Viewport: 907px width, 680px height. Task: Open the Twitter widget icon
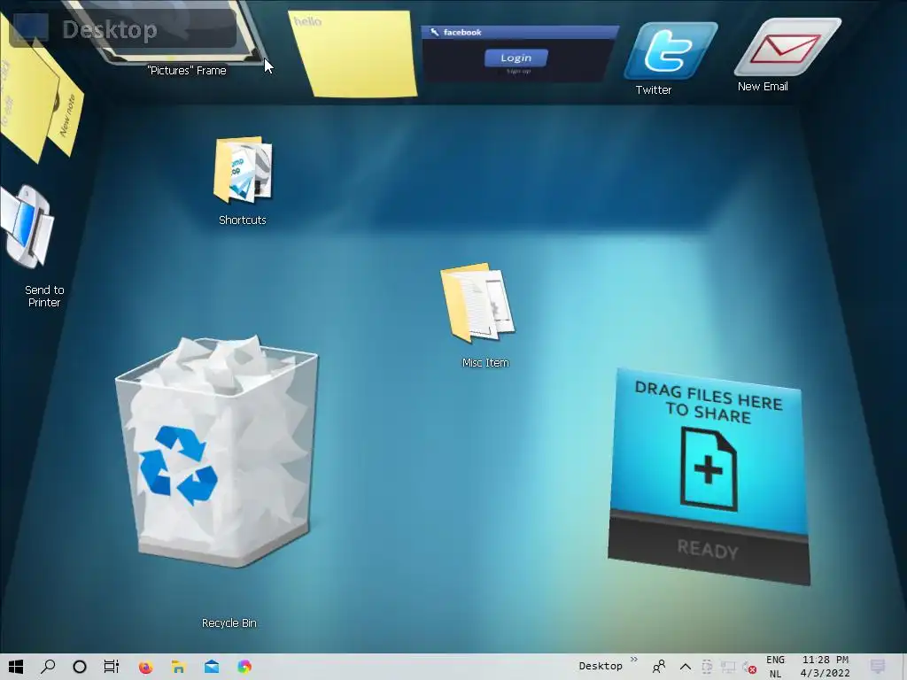pyautogui.click(x=671, y=51)
